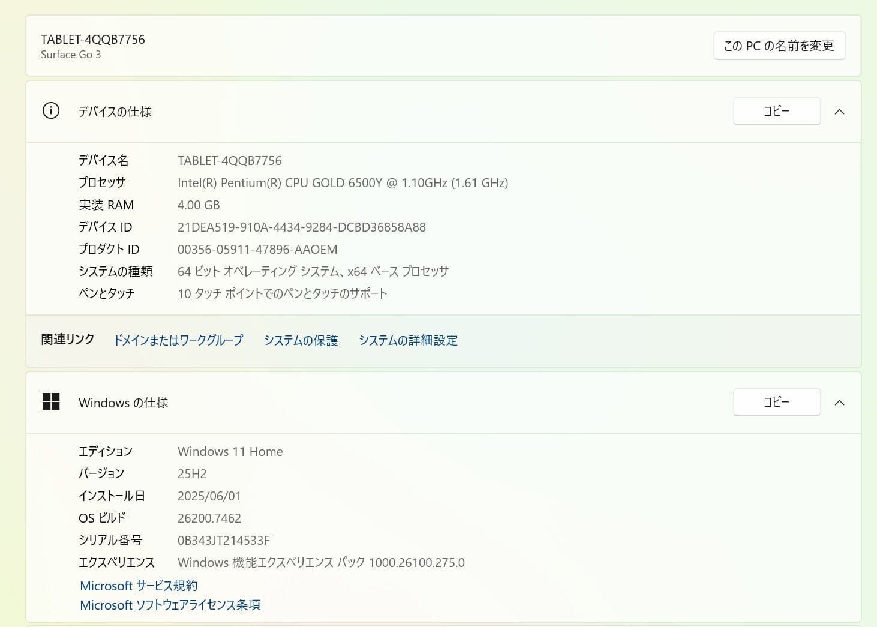Open Microsoft サービス規約 link
Screen dimensions: 877x627
pos(139,586)
